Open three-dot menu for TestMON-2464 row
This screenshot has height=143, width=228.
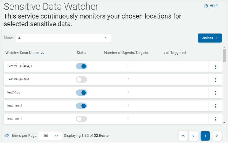(x=215, y=80)
